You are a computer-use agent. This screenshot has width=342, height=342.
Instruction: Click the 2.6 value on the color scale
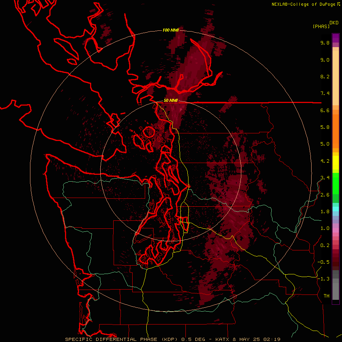(325, 195)
